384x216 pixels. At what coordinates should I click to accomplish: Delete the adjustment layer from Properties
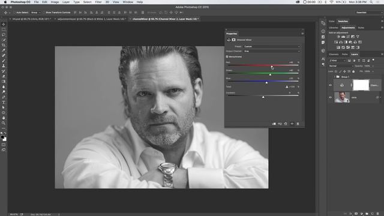tap(298, 124)
